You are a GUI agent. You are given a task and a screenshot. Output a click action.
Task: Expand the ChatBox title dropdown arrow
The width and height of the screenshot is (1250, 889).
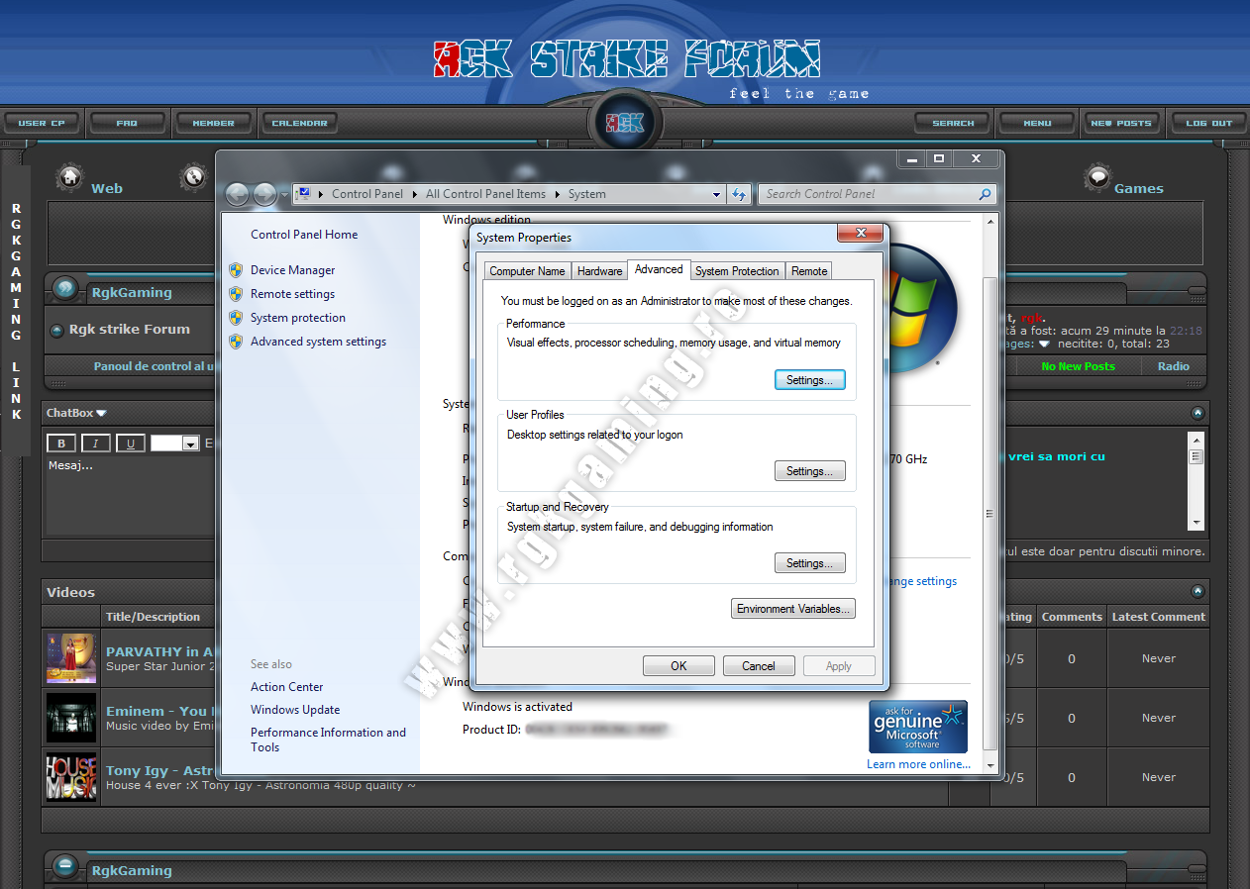(x=101, y=414)
